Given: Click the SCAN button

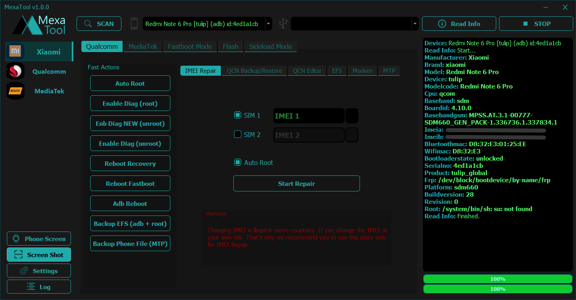Looking at the screenshot, I should point(99,24).
